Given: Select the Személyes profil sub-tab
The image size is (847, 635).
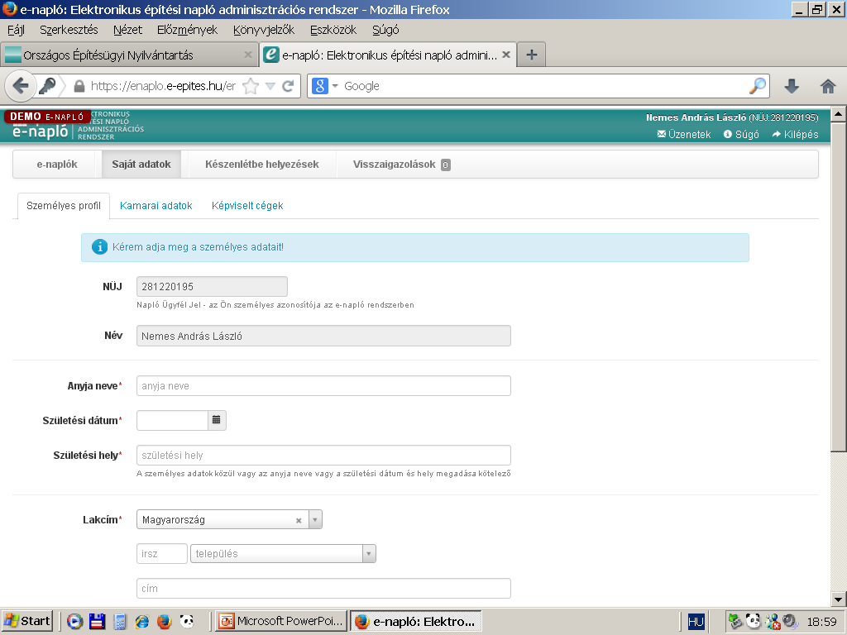Looking at the screenshot, I should (x=63, y=206).
